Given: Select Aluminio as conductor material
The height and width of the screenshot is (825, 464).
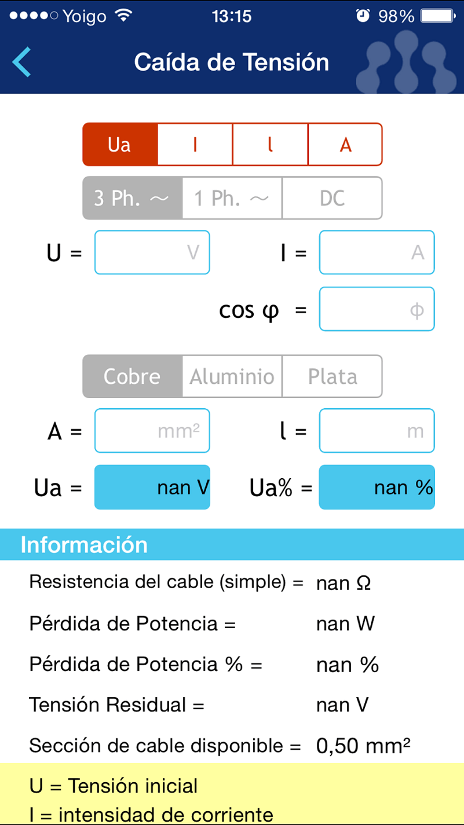Looking at the screenshot, I should (232, 376).
